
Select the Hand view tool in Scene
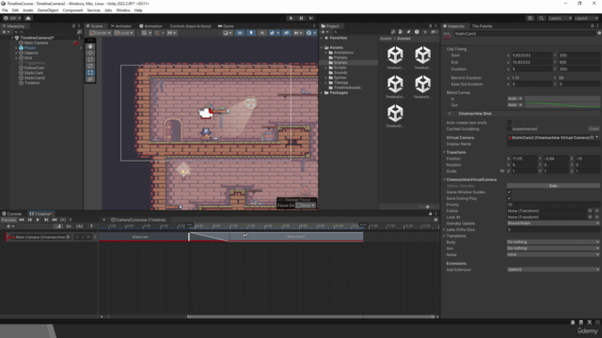click(x=90, y=46)
